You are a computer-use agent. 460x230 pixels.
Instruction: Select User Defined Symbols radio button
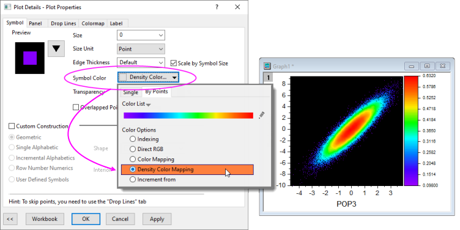click(x=12, y=179)
